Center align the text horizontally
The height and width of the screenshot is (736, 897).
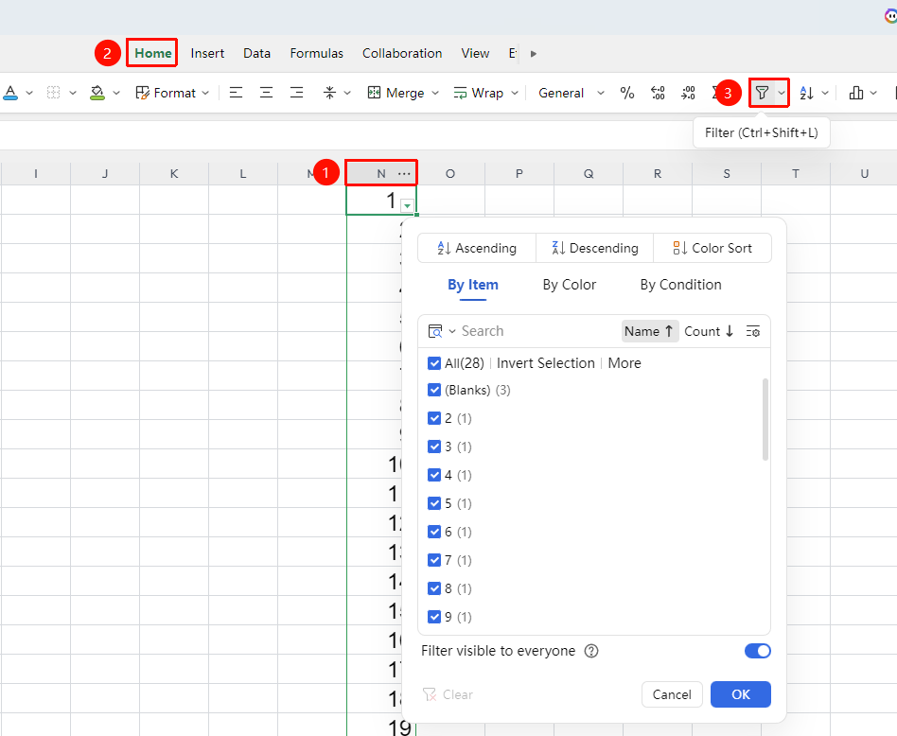coord(266,93)
